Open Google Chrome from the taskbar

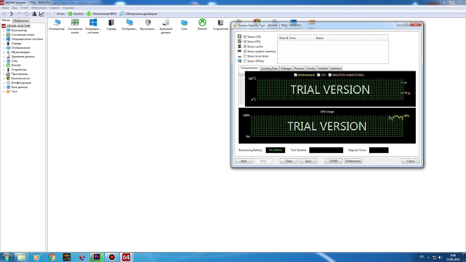(x=52, y=257)
